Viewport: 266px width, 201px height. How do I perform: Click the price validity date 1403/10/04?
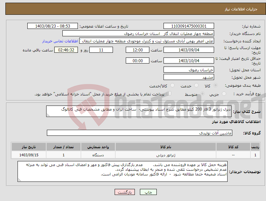tap(189, 61)
